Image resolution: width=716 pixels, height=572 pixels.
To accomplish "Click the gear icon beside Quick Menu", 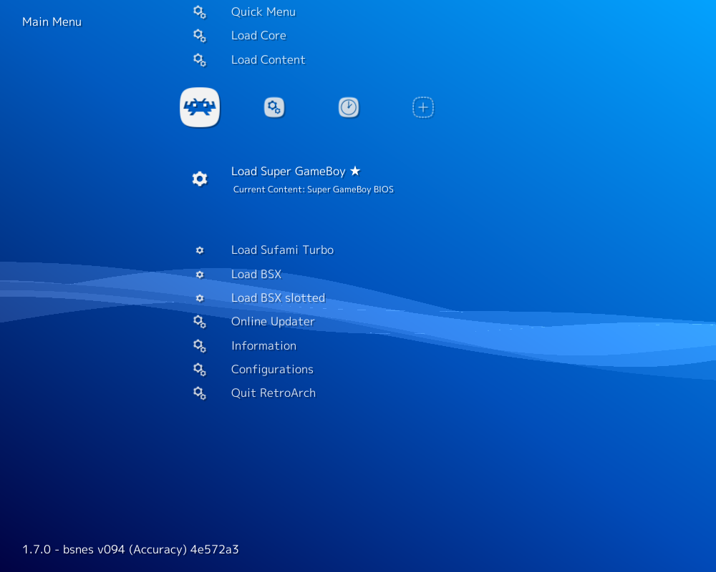I will point(200,12).
